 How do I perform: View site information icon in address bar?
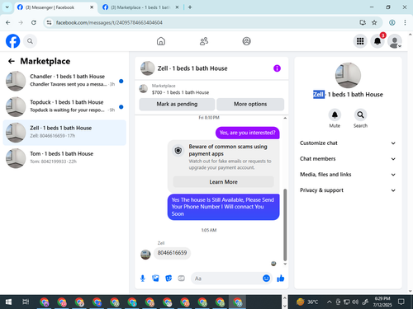[x=49, y=22]
